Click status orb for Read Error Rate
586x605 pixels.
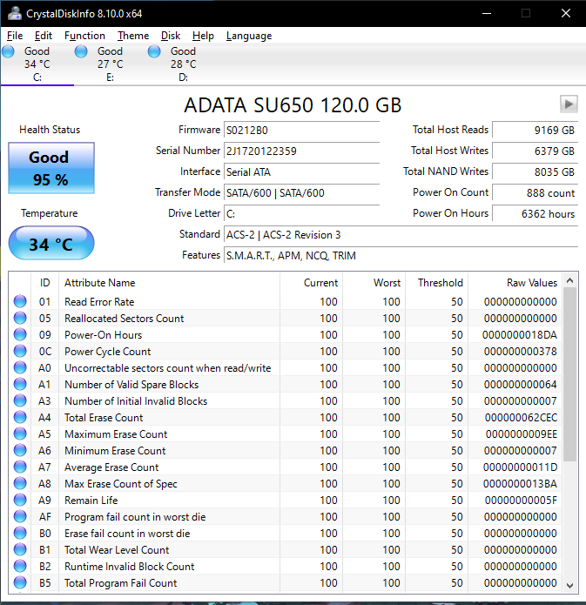[x=20, y=301]
